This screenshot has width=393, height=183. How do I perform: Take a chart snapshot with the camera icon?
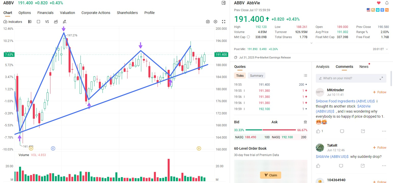pos(208,22)
